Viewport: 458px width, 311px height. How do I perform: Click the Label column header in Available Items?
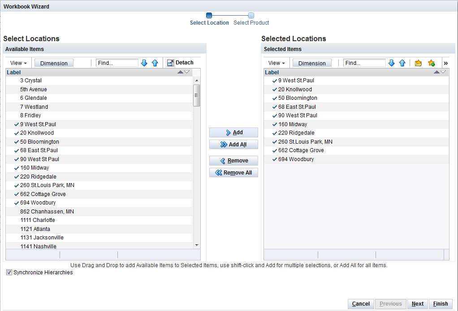[x=99, y=72]
